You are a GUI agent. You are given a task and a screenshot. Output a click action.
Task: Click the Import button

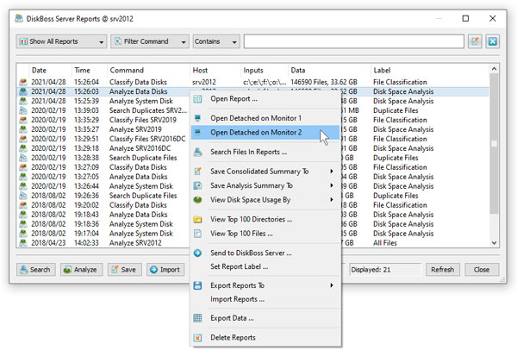(165, 270)
